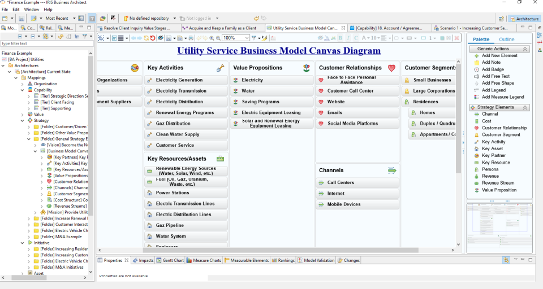Toggle the highlighted T text button in main toolbar

92,18
